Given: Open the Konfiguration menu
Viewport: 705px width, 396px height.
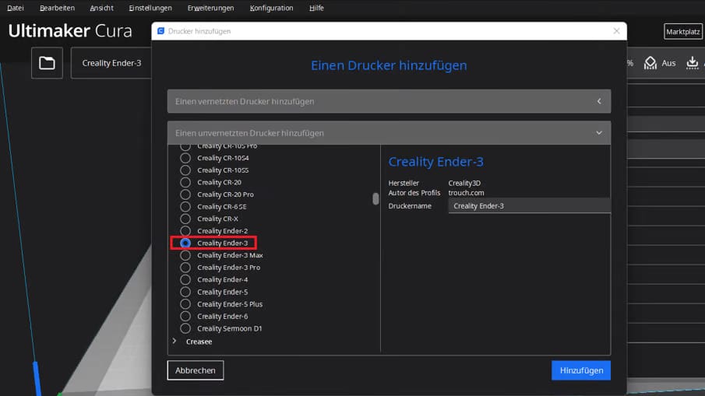Looking at the screenshot, I should coord(271,8).
